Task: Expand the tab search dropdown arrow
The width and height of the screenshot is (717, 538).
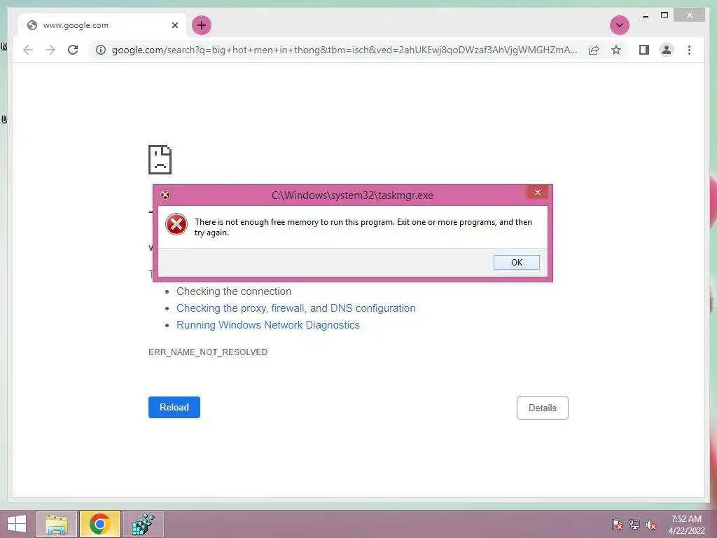Action: coord(620,25)
